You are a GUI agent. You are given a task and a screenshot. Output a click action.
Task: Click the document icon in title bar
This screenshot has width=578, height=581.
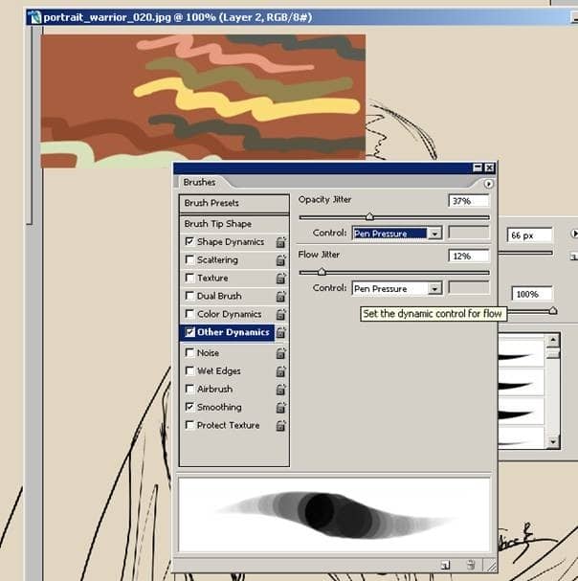(x=34, y=17)
